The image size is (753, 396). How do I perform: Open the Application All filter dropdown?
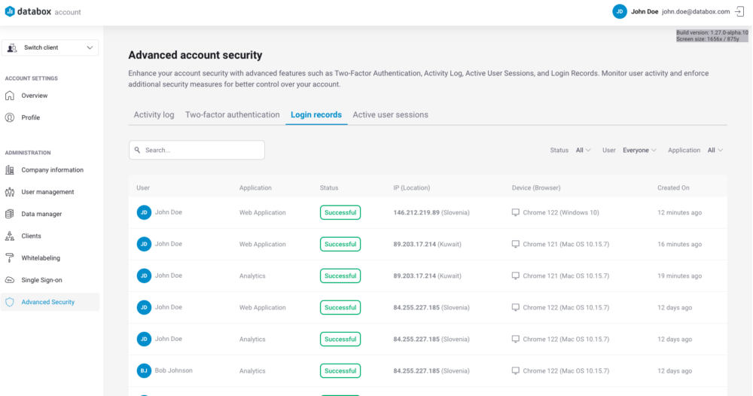coord(715,151)
